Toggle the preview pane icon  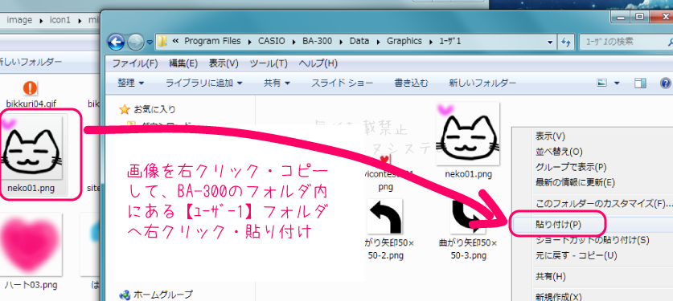[640, 83]
